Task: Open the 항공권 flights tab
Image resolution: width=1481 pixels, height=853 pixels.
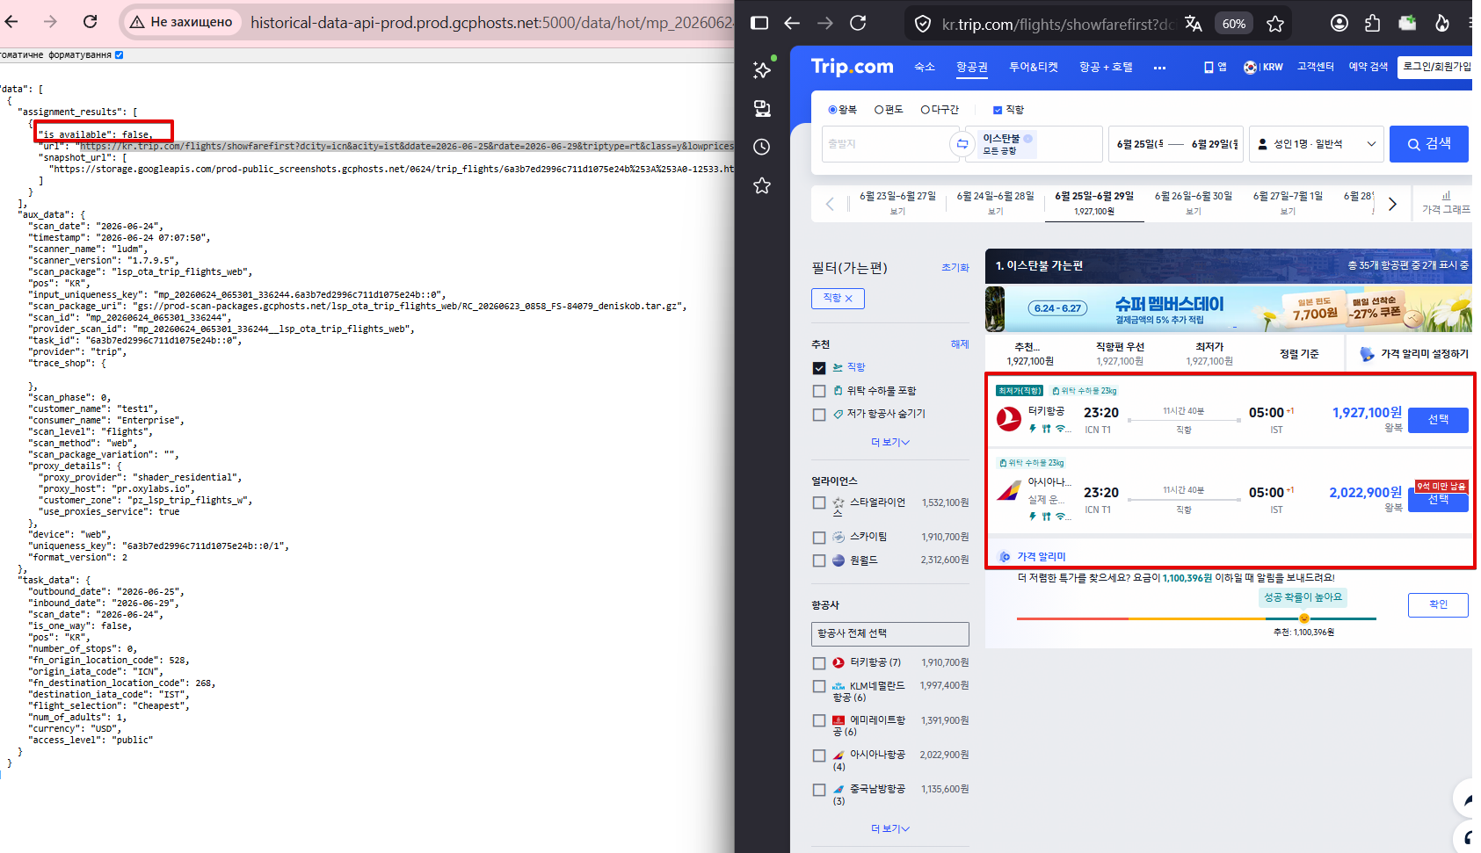Action: pyautogui.click(x=972, y=67)
